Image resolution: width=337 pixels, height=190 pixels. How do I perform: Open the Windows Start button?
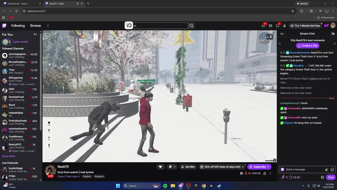[118, 186]
